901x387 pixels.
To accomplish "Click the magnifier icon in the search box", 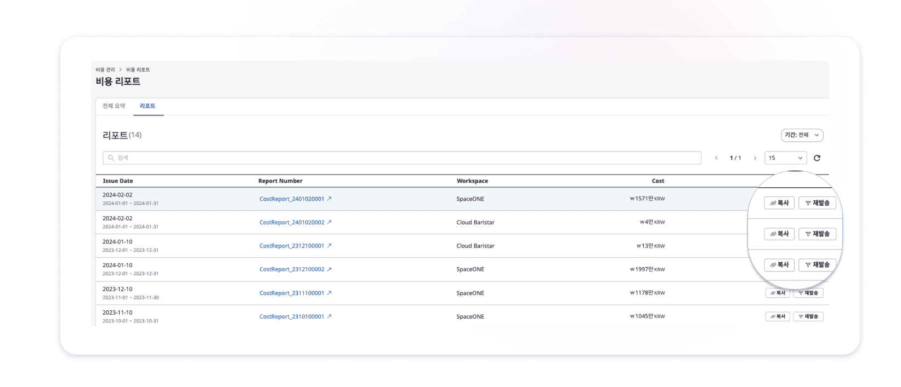I will pos(111,158).
